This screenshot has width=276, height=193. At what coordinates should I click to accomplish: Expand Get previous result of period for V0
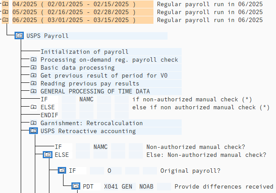click(34, 75)
